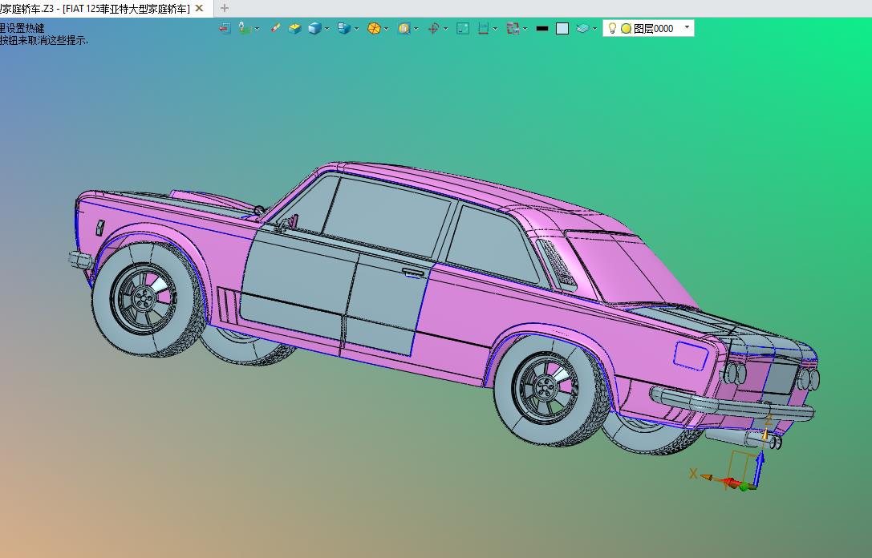The width and height of the screenshot is (872, 558).
Task: Click the red crosshair rotation center icon
Action: pos(434,28)
